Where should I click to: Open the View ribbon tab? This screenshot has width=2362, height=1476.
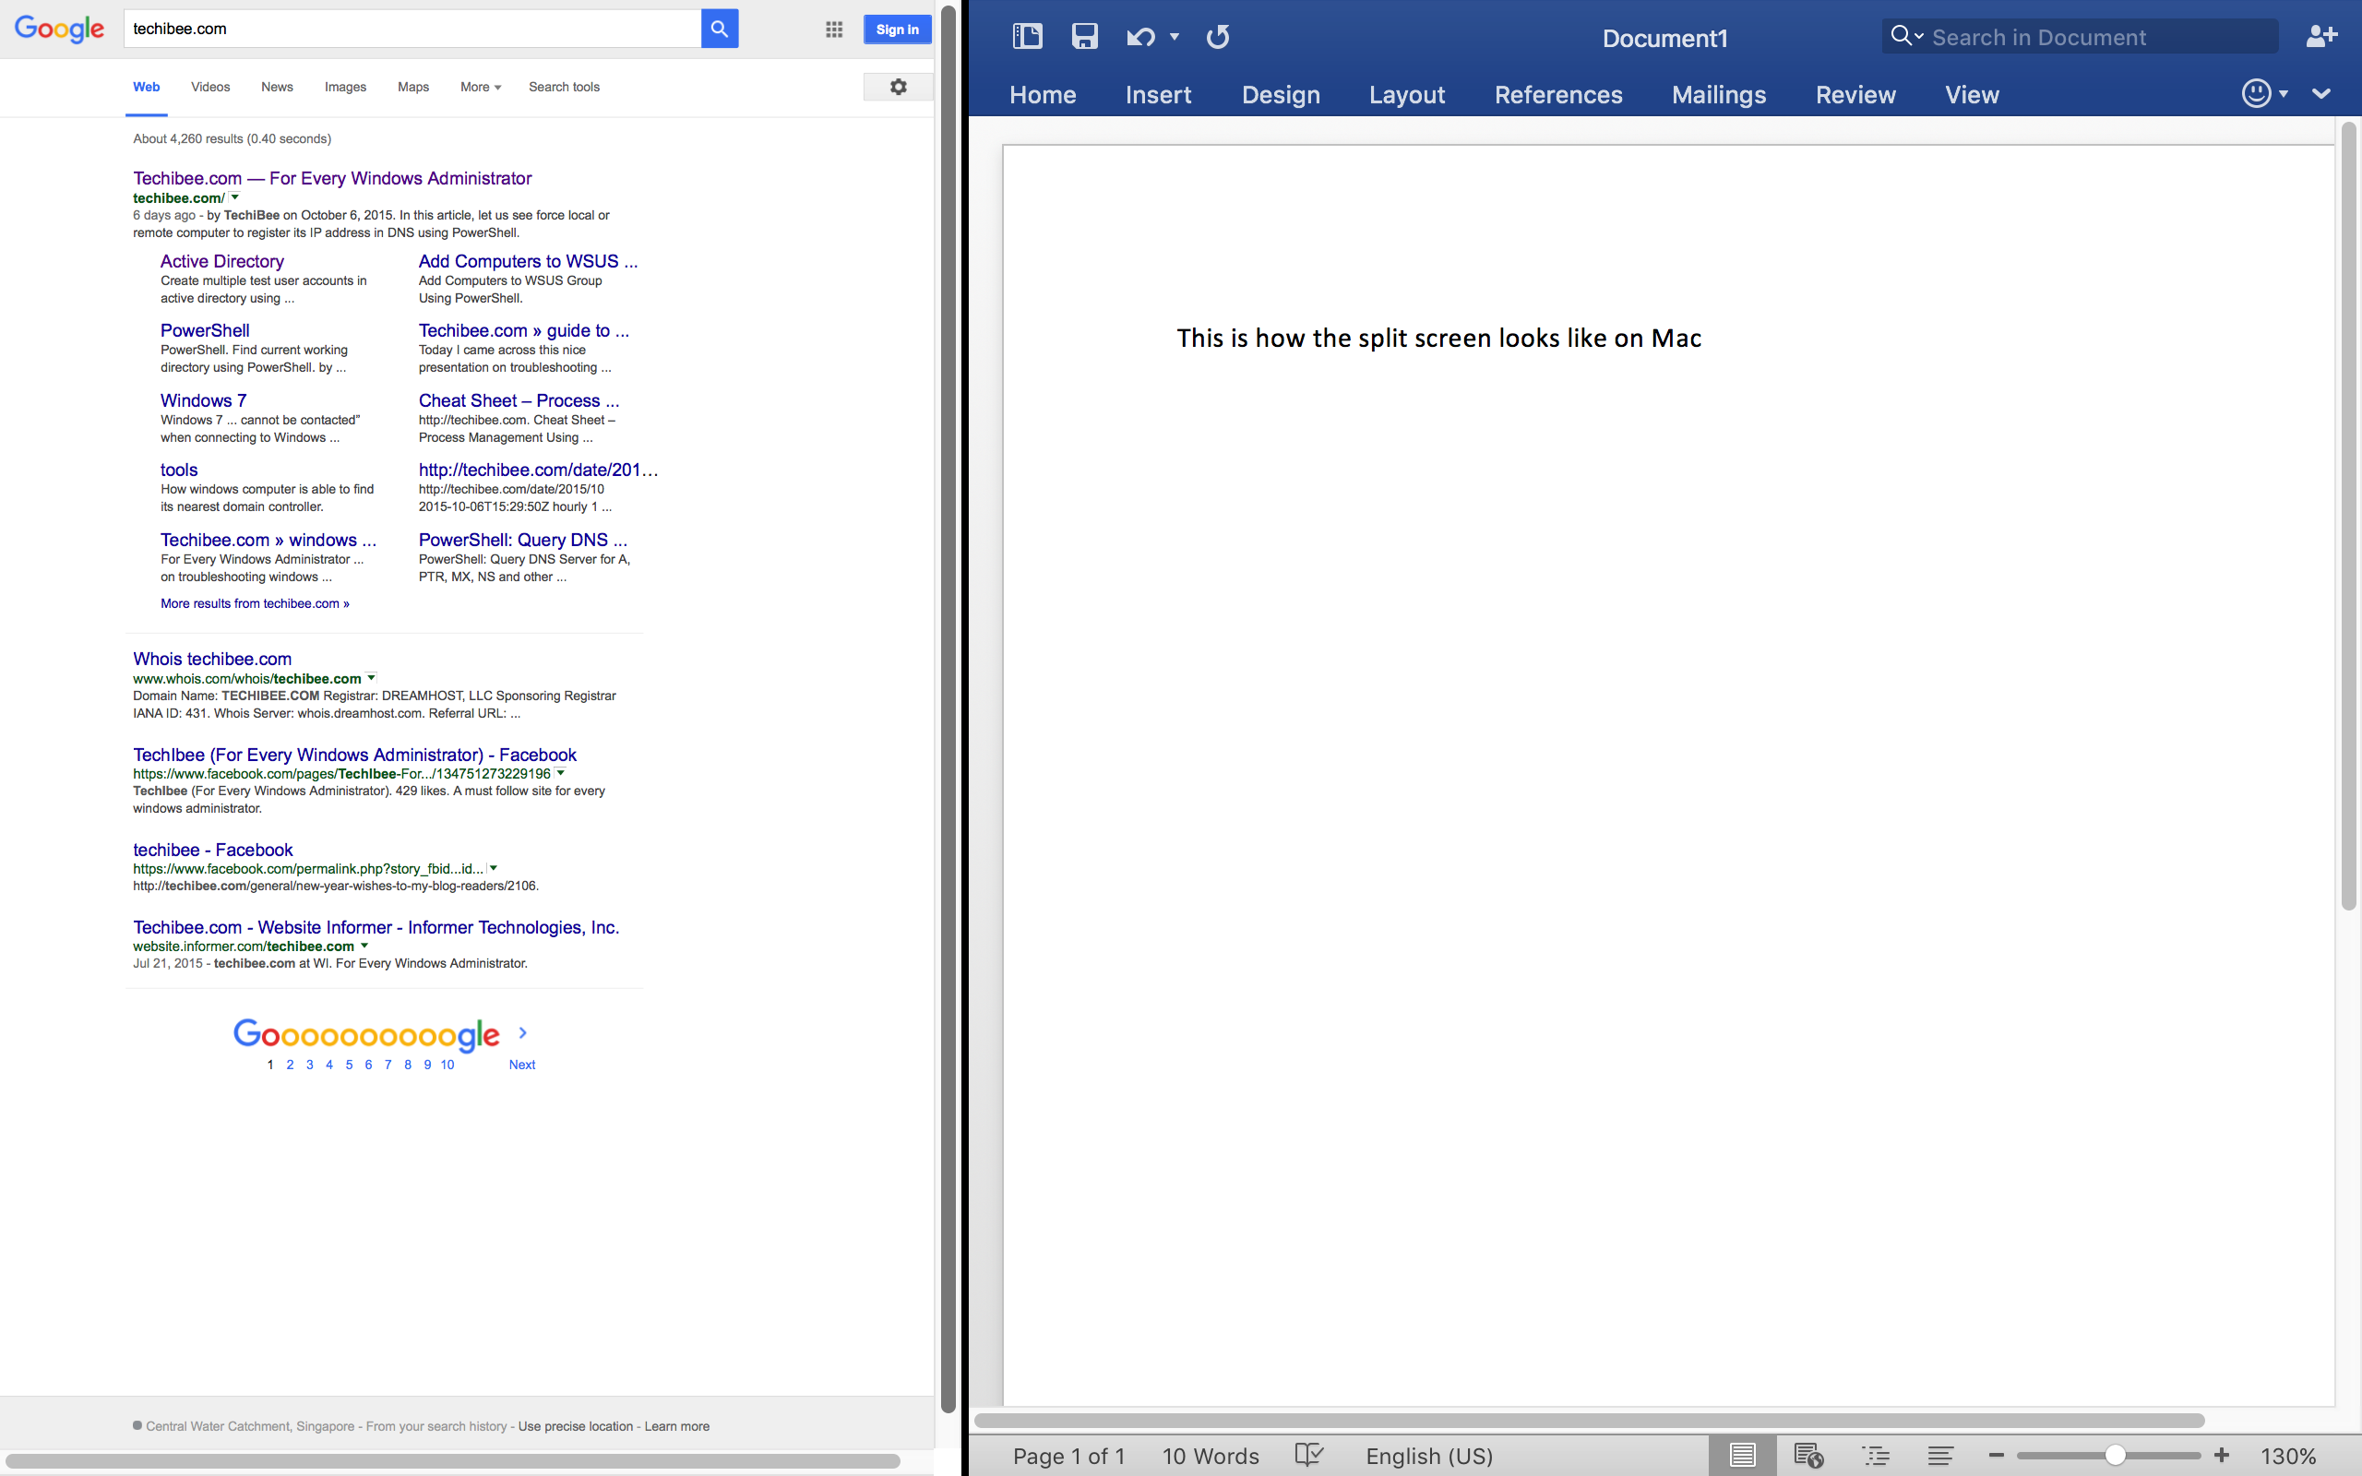click(x=1972, y=95)
